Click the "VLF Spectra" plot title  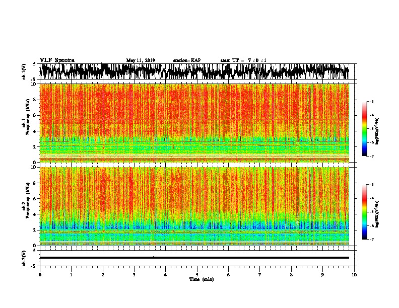pos(57,60)
